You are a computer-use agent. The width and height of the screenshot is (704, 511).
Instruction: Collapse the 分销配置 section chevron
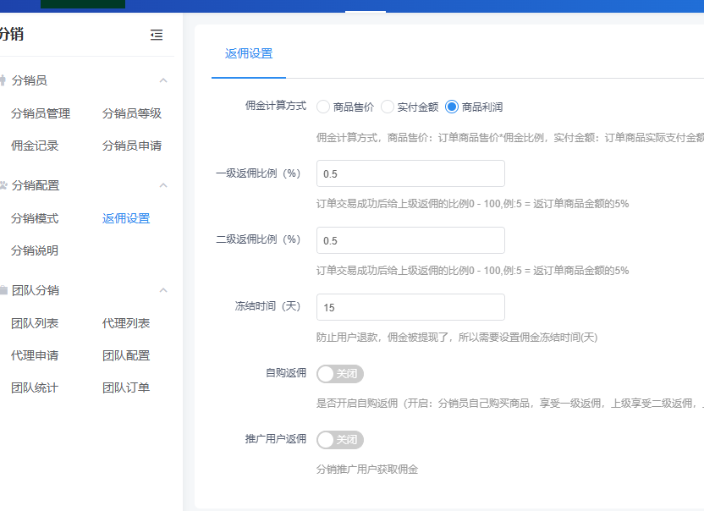(x=163, y=185)
